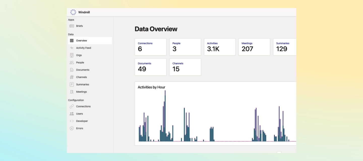363x161 pixels.
Task: Select the Users label in sidebar
Action: [x=79, y=114]
